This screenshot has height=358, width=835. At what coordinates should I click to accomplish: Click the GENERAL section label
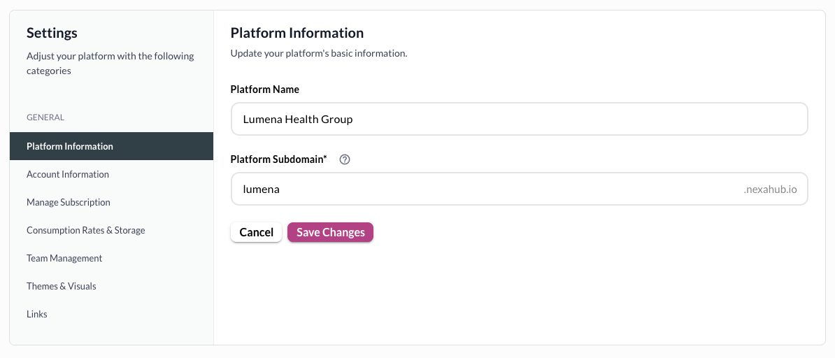coord(45,117)
